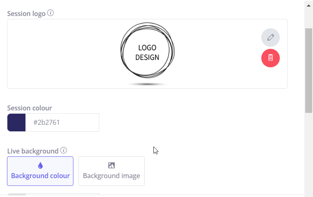This screenshot has height=197, width=313.
Task: Click the Live background label text
Action: coord(33,151)
